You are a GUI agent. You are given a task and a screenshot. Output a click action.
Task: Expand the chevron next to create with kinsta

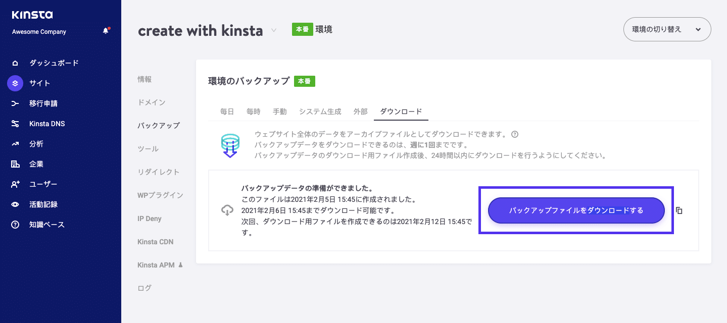coord(273,30)
